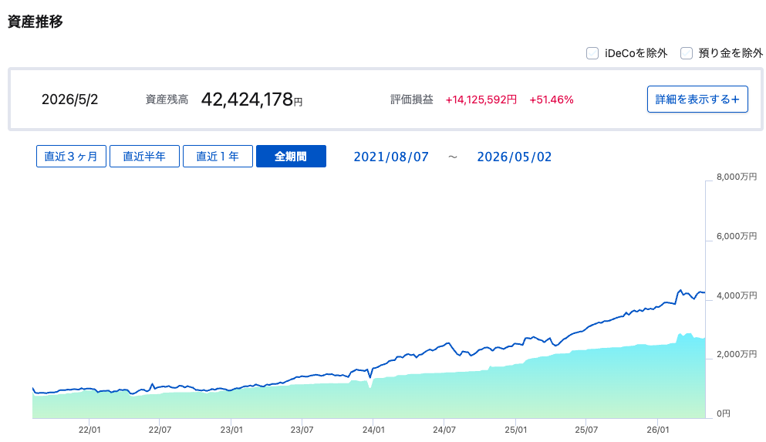Click the 24/07 x-axis label
Image resolution: width=766 pixels, height=442 pixels.
point(444,430)
